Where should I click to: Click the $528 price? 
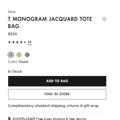(x=12, y=34)
